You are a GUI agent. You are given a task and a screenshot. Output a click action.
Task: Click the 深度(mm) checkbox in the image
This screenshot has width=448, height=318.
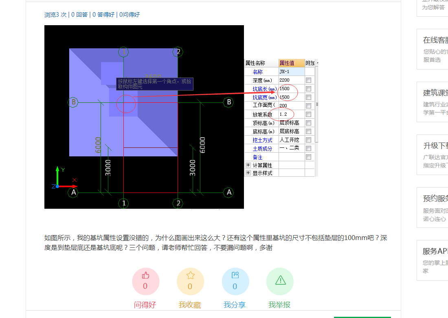click(x=309, y=80)
